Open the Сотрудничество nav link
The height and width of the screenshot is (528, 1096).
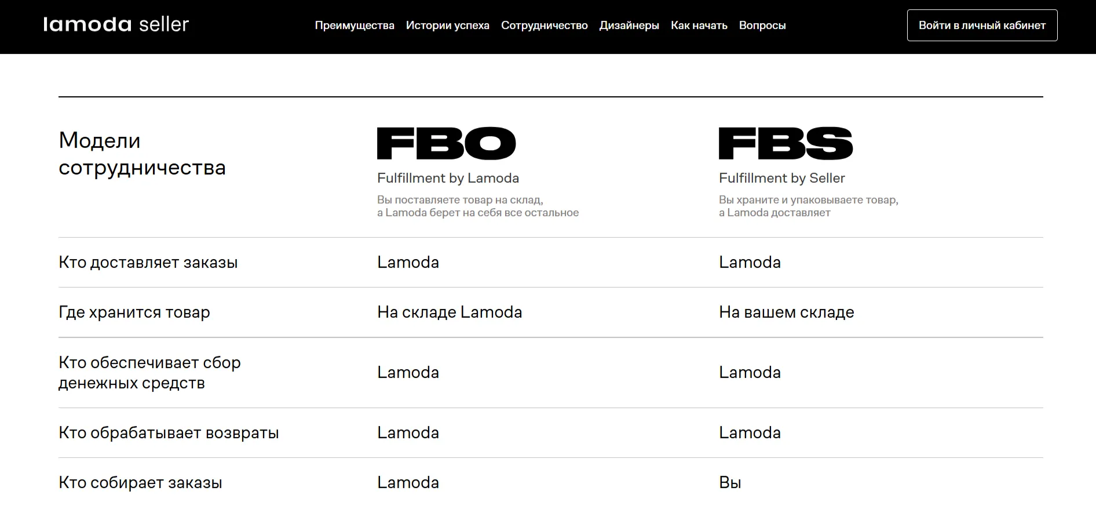[x=544, y=26]
